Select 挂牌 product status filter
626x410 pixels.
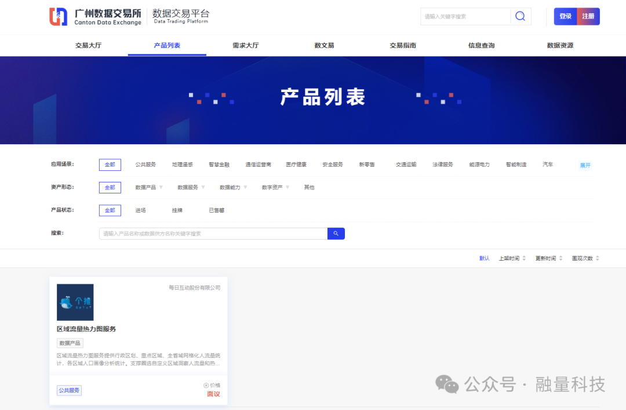coord(178,210)
